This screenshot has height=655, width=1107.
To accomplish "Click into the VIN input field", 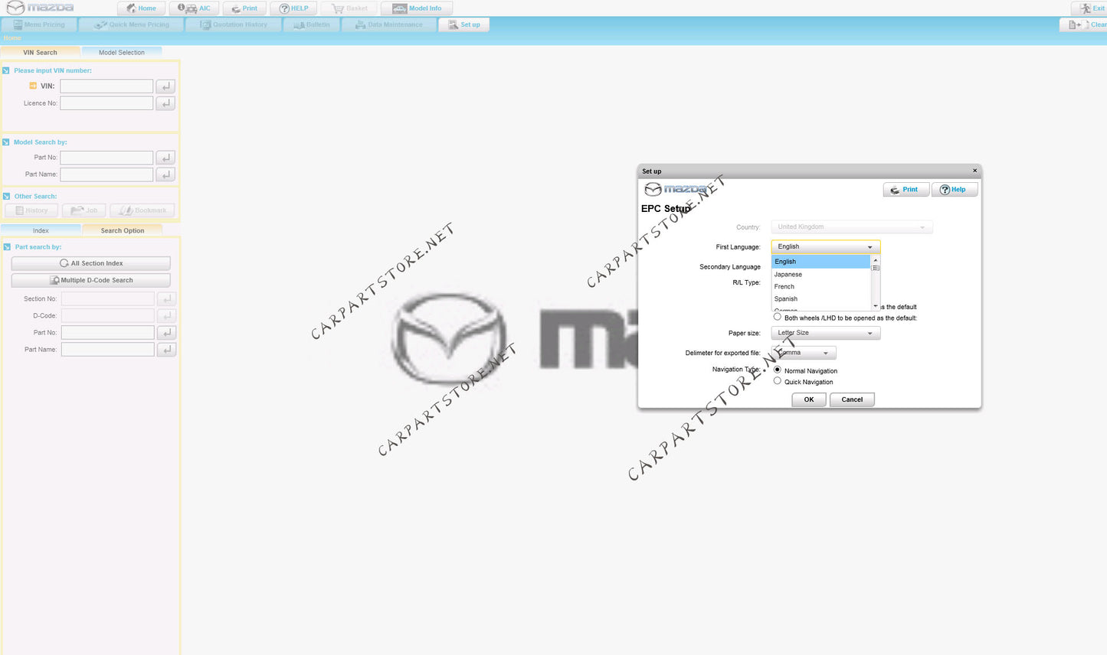I will coord(106,86).
